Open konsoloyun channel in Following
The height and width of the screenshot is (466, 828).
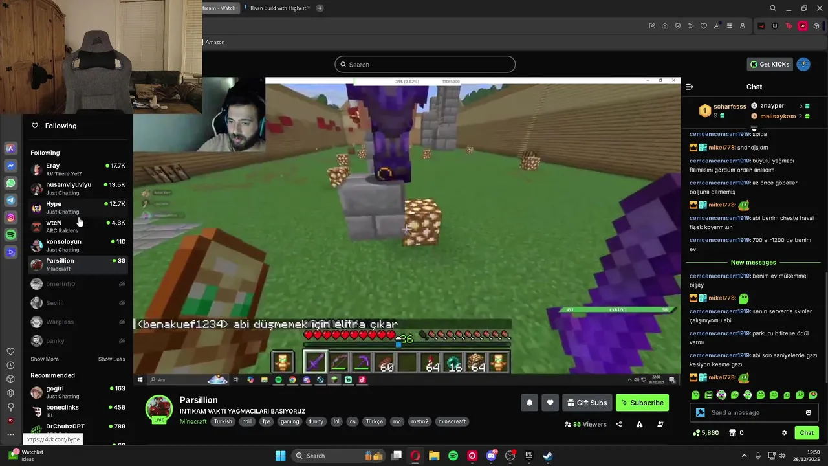(x=78, y=245)
